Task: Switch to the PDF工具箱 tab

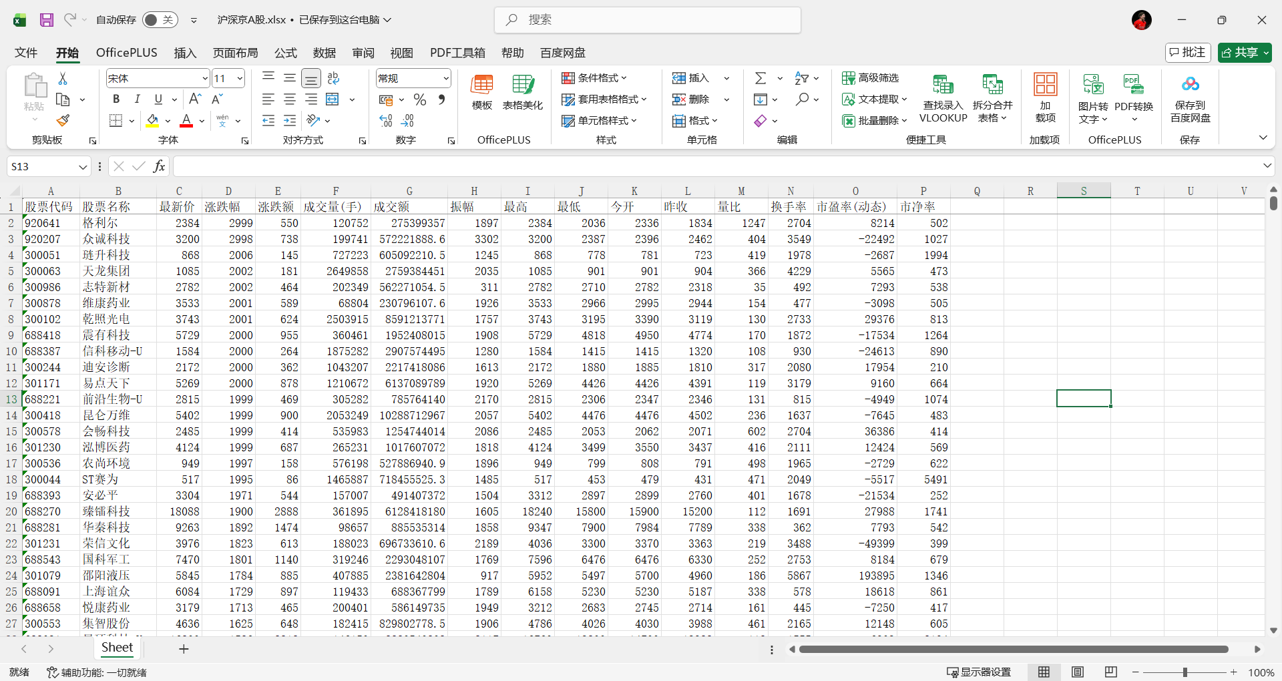Action: coord(457,53)
